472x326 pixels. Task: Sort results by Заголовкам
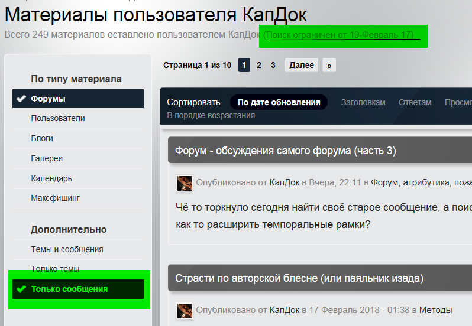[363, 102]
